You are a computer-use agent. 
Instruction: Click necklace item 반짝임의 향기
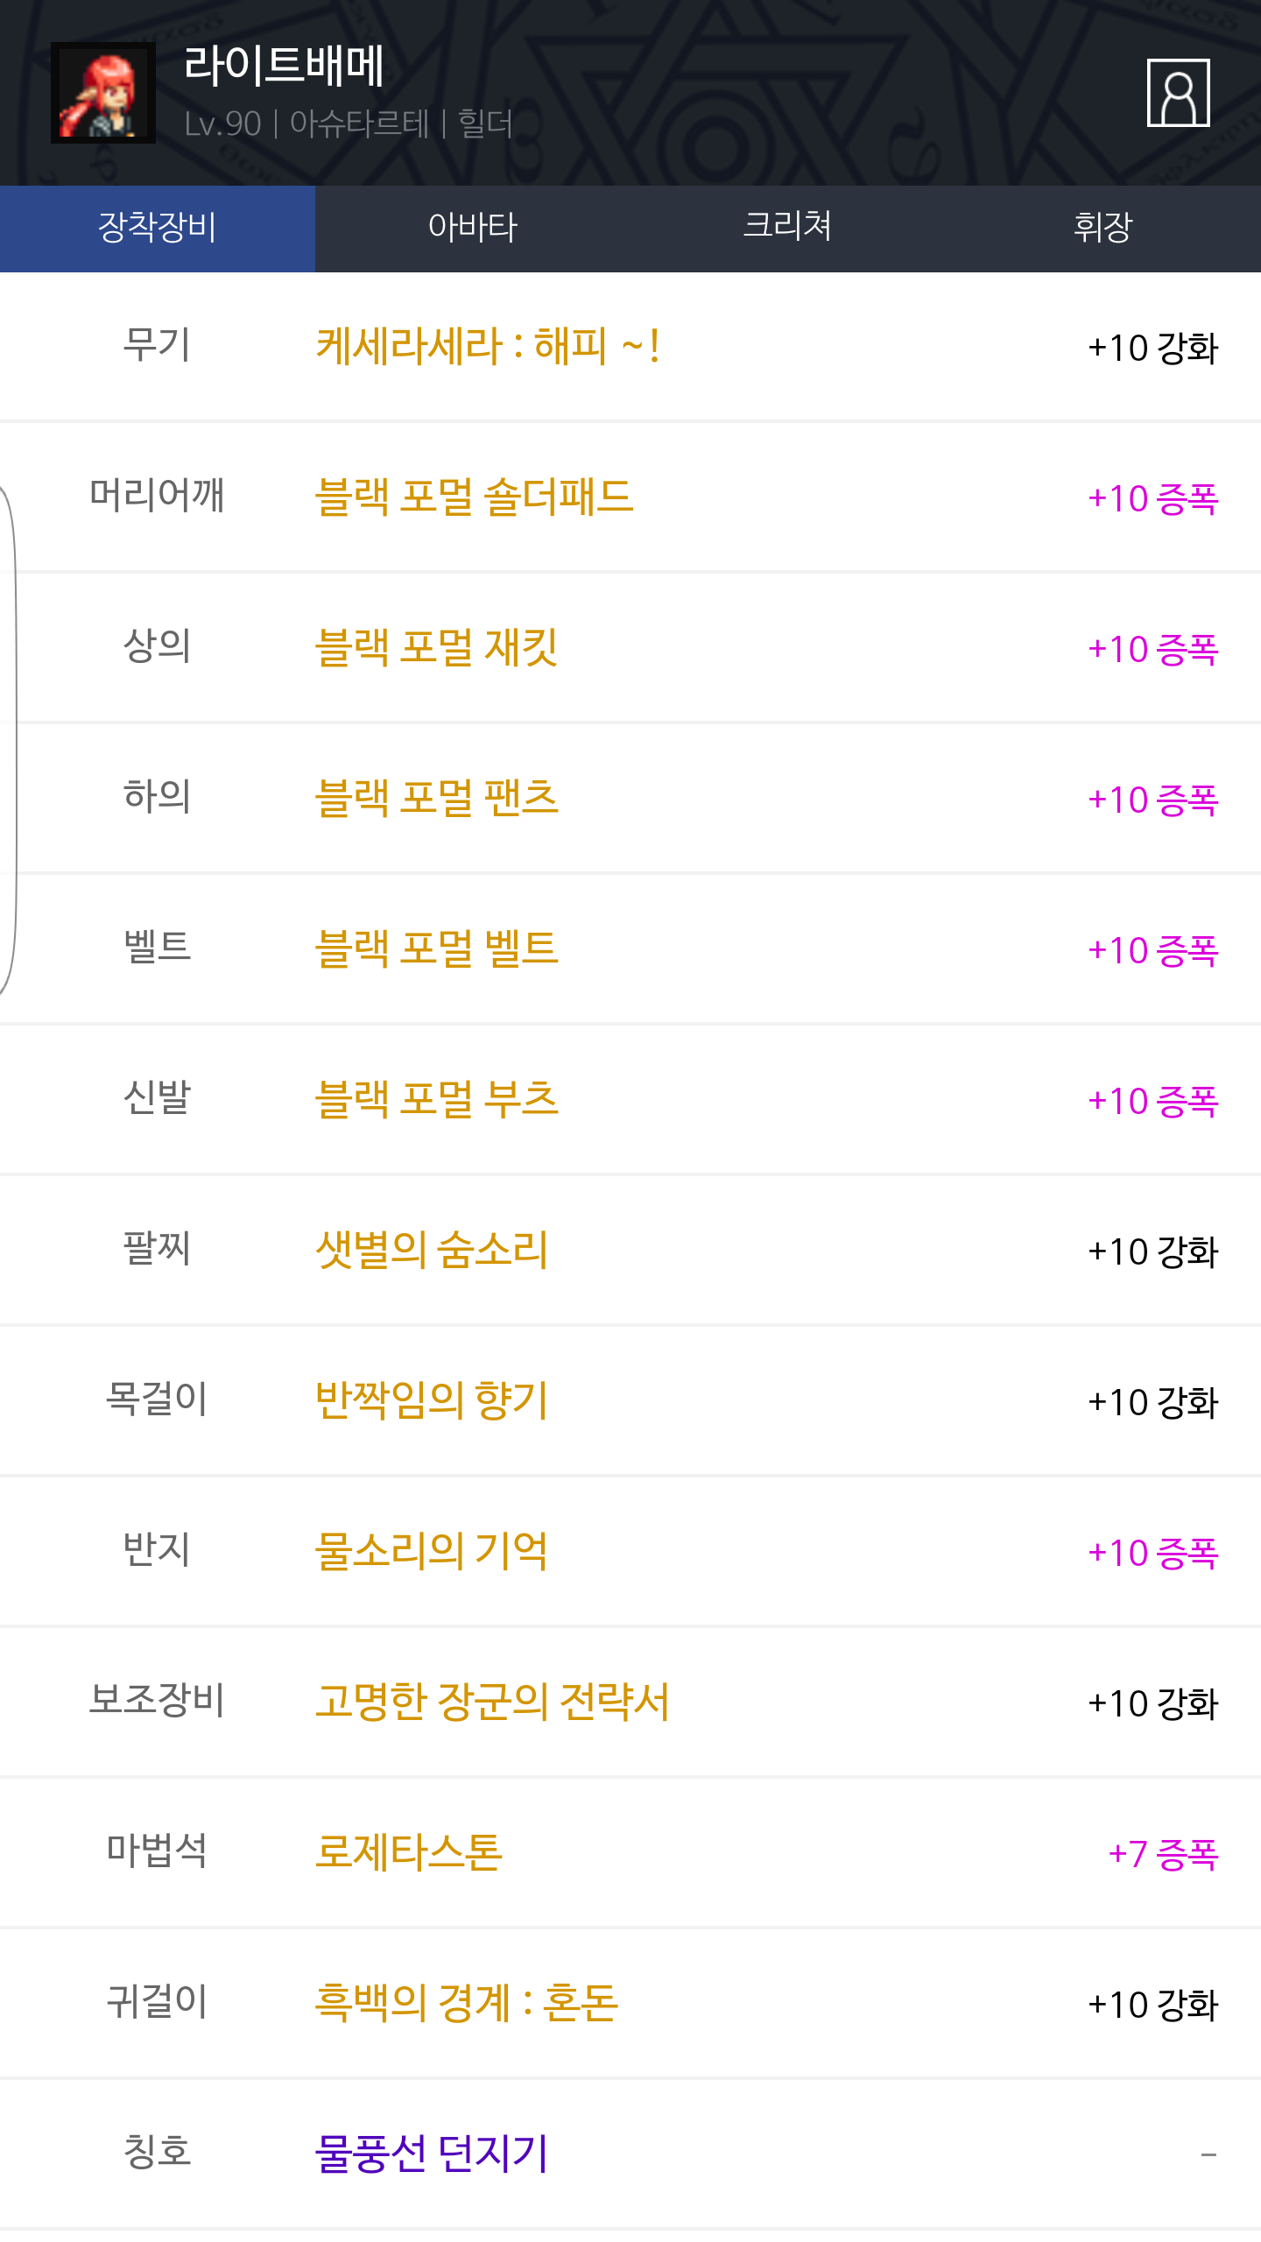point(431,1401)
